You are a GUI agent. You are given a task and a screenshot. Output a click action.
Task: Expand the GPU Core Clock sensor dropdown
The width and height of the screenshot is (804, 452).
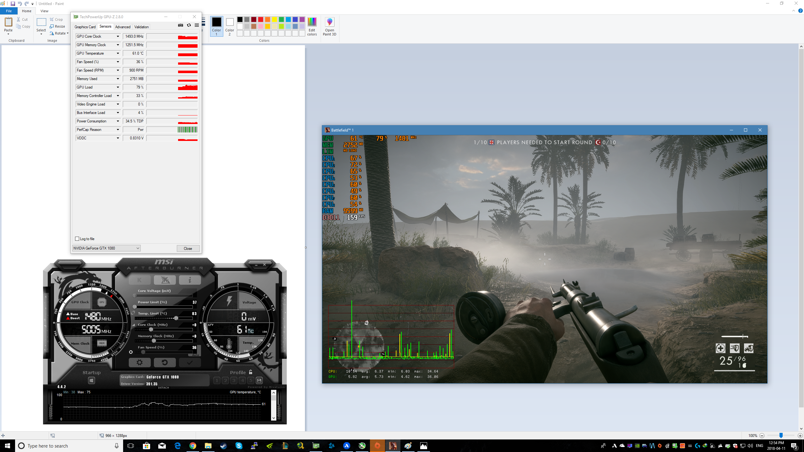[x=118, y=36]
